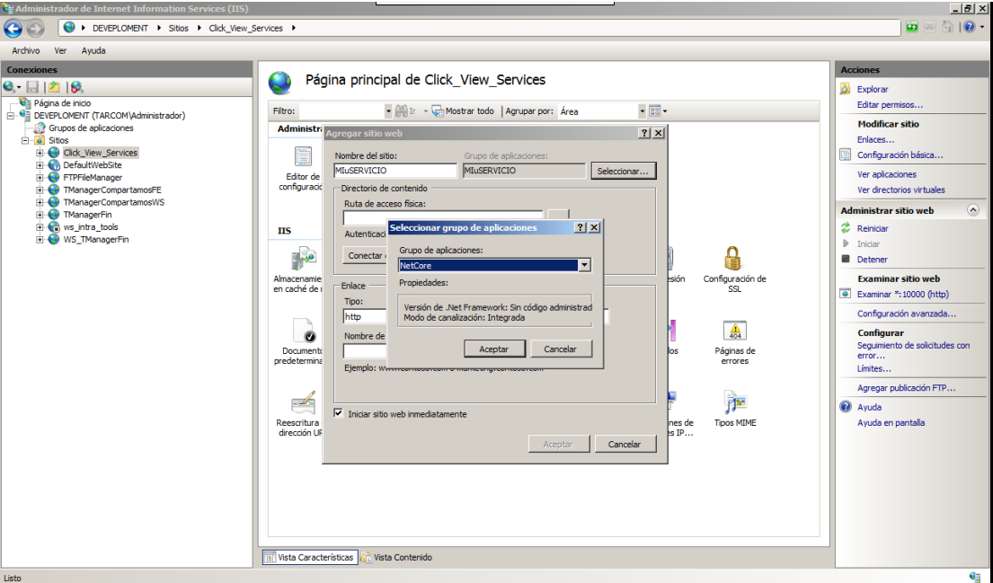Click the Límites... link
The width and height of the screenshot is (993, 583).
coord(874,368)
